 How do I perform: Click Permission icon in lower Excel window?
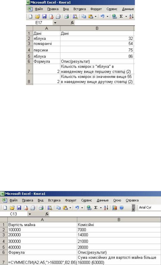(26, 208)
